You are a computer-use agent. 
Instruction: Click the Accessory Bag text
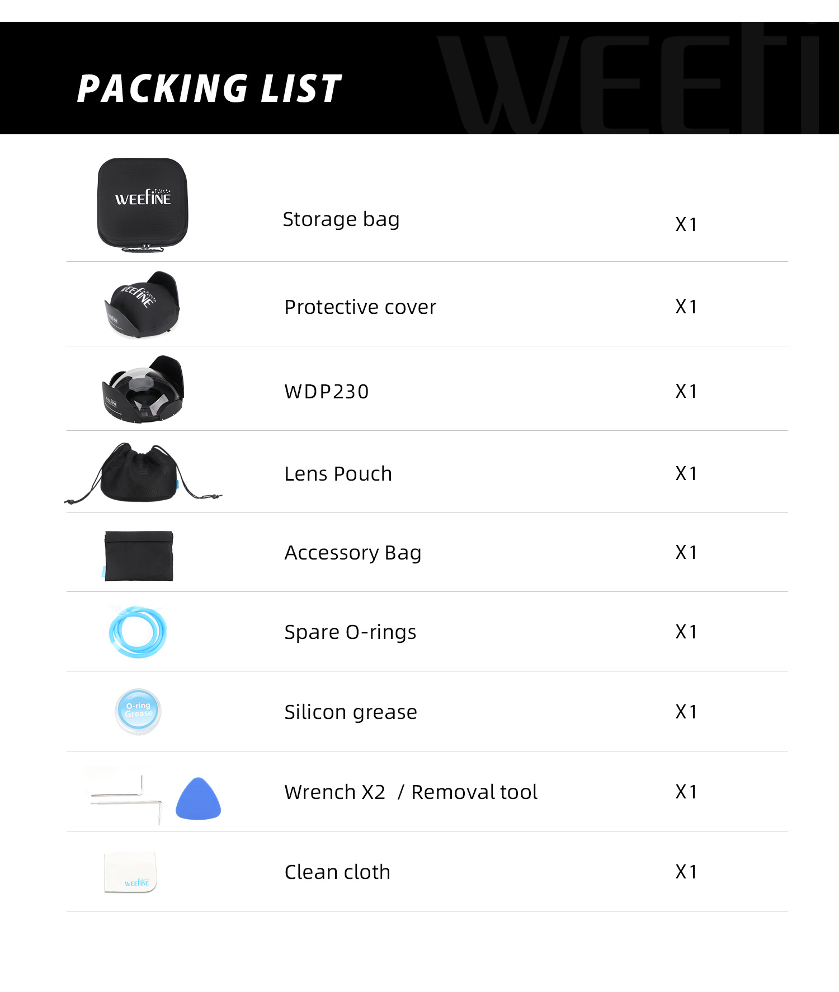coord(353,553)
